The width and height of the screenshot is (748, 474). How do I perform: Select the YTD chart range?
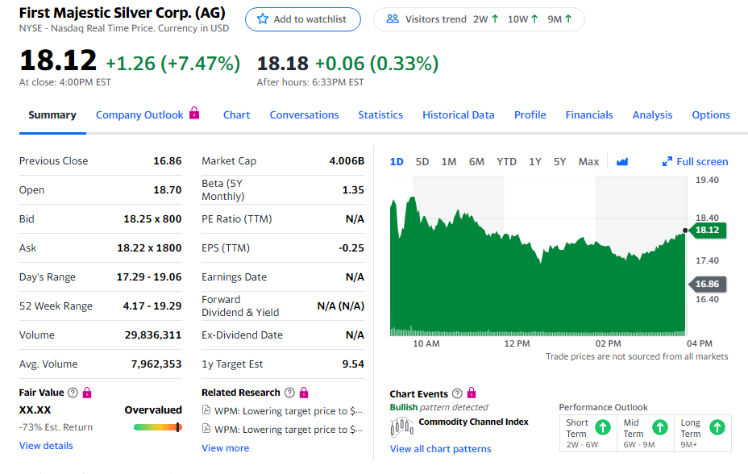click(507, 162)
